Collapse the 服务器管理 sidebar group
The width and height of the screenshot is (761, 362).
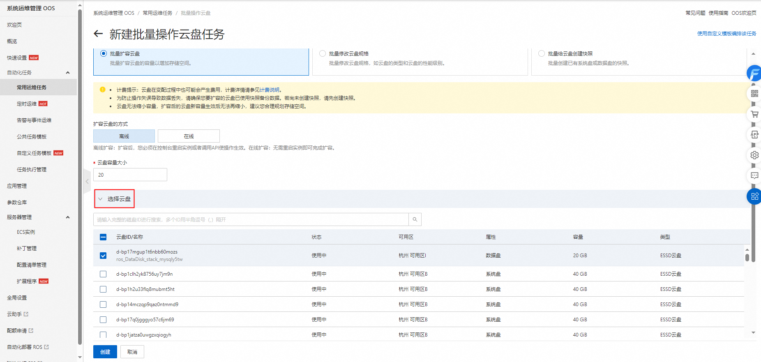68,217
